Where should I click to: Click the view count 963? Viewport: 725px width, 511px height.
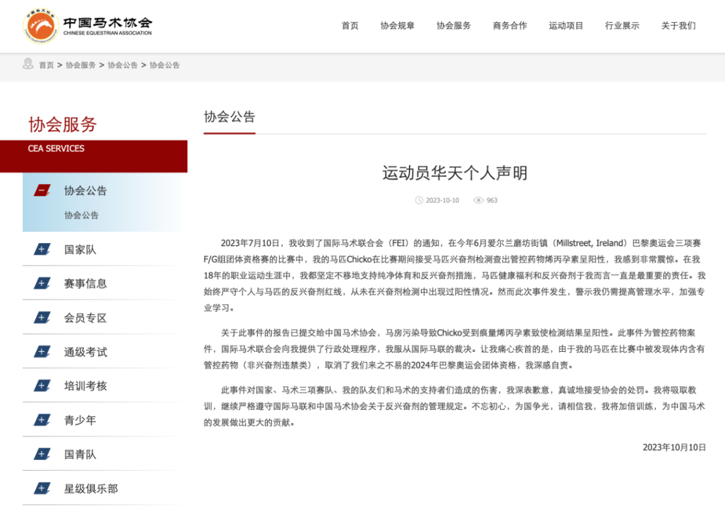(492, 200)
